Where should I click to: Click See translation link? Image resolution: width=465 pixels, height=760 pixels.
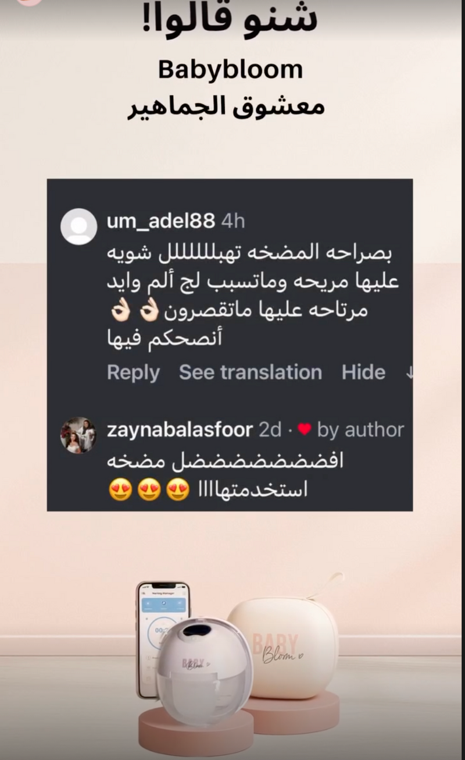tap(250, 372)
